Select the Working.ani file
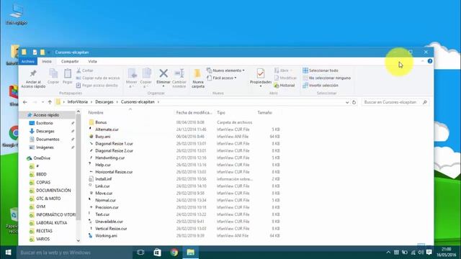 pos(106,235)
